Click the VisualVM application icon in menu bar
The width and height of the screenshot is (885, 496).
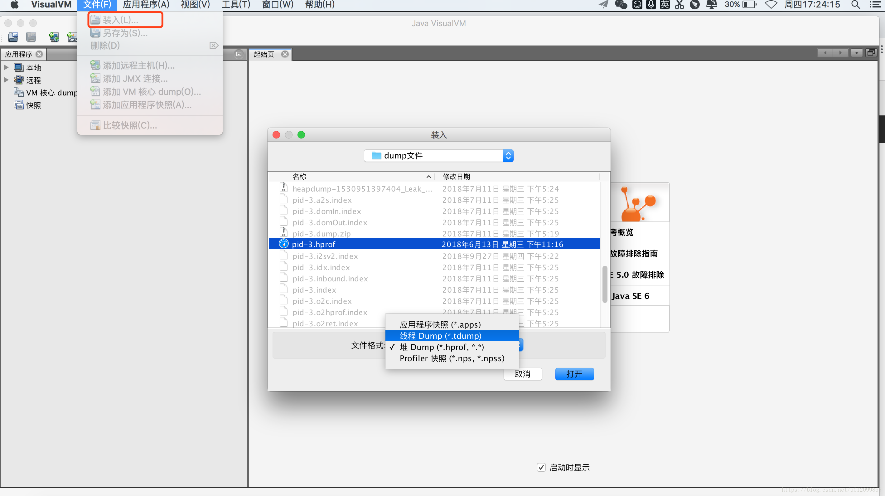pos(52,5)
